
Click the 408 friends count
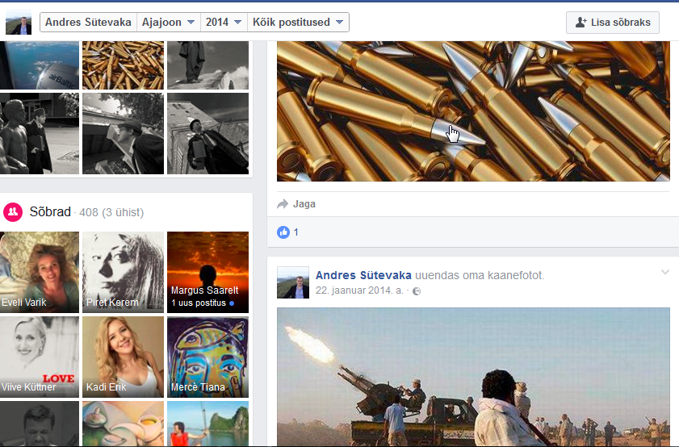89,212
